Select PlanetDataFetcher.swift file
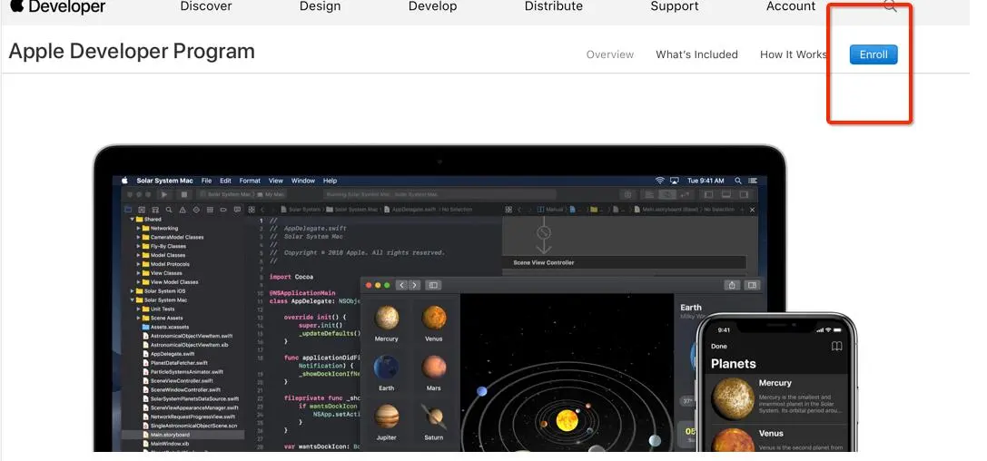The width and height of the screenshot is (987, 461). tap(174, 363)
